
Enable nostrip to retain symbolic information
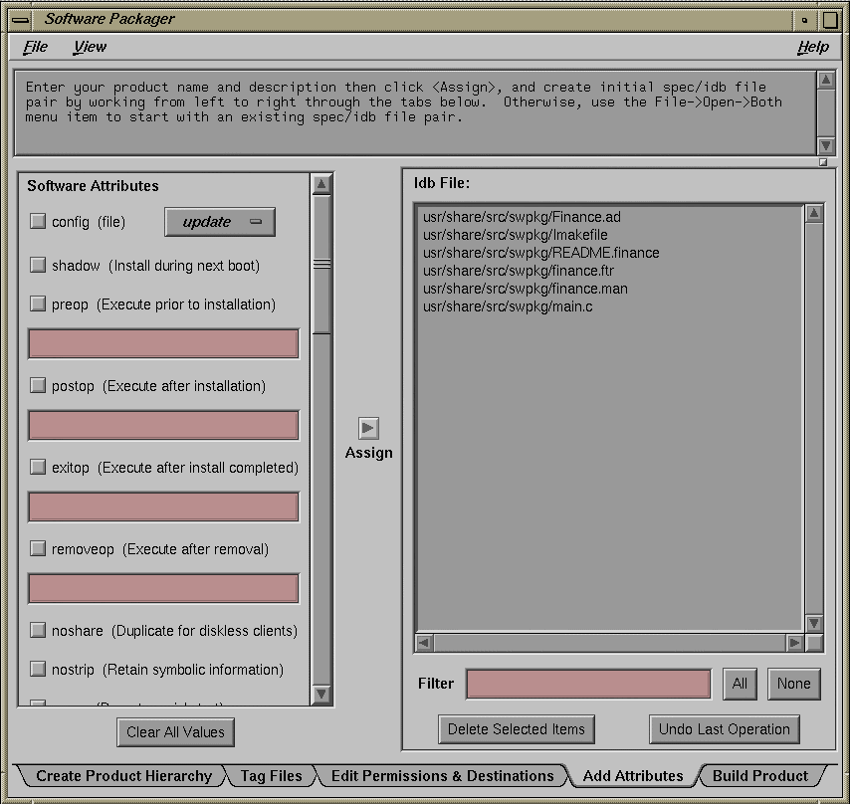pos(38,670)
